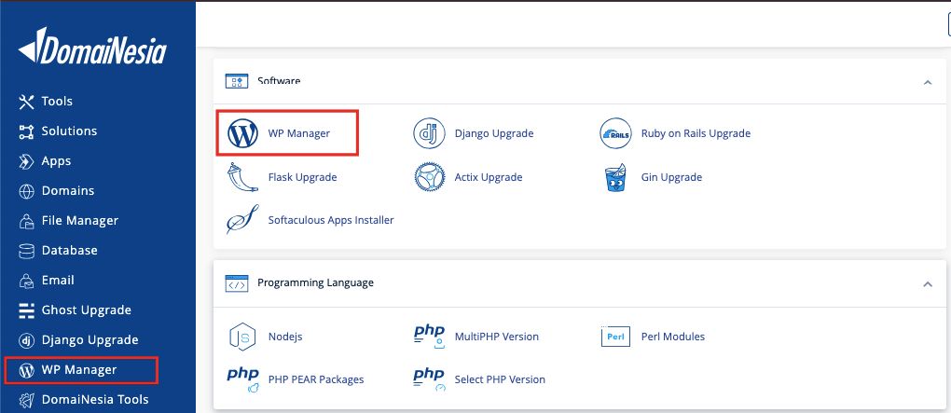
Task: Click the MultiPHP Version php icon
Action: (x=430, y=337)
